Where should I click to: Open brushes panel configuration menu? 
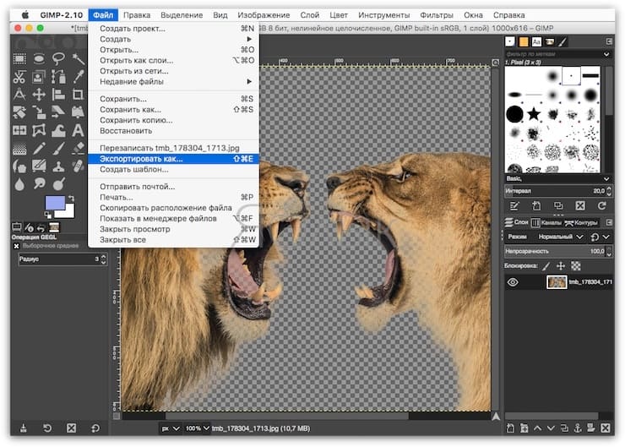(x=609, y=41)
